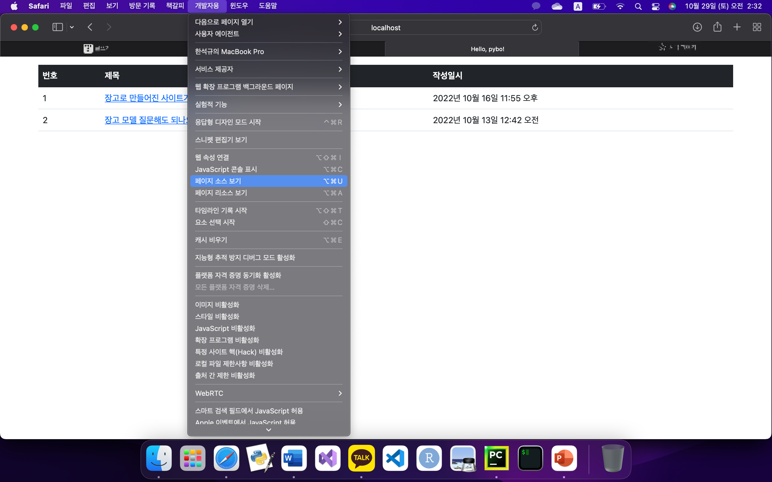Image resolution: width=772 pixels, height=482 pixels.
Task: Switch to the Hello, pybo! tab
Action: pos(487,49)
